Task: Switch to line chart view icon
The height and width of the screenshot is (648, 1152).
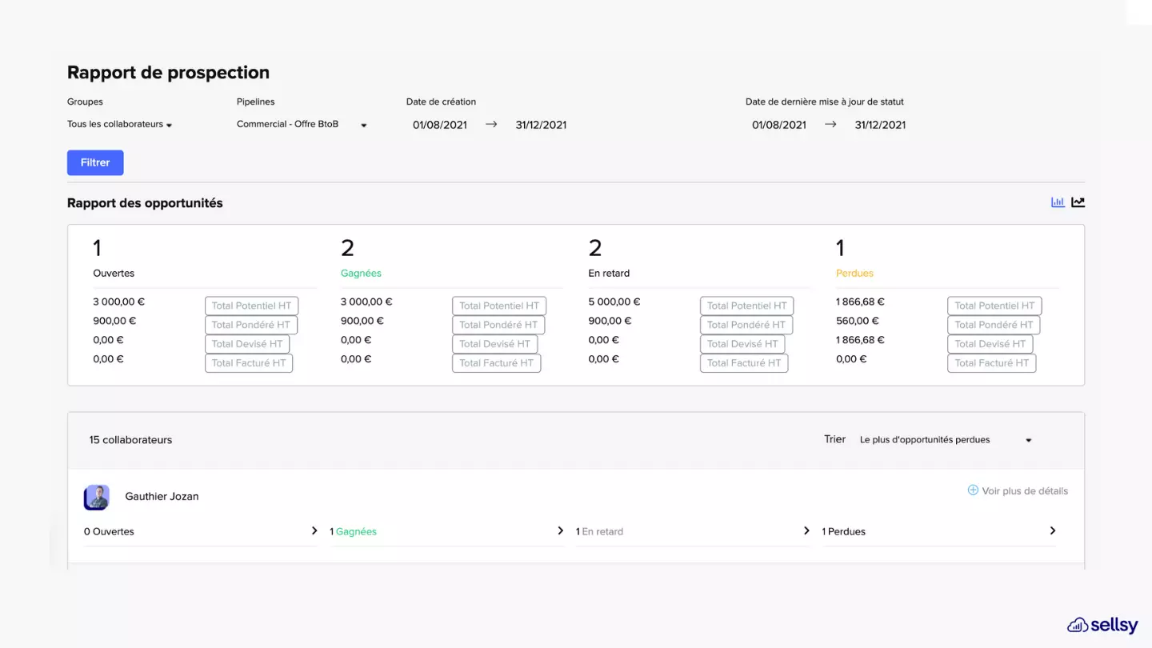Action: coord(1078,202)
